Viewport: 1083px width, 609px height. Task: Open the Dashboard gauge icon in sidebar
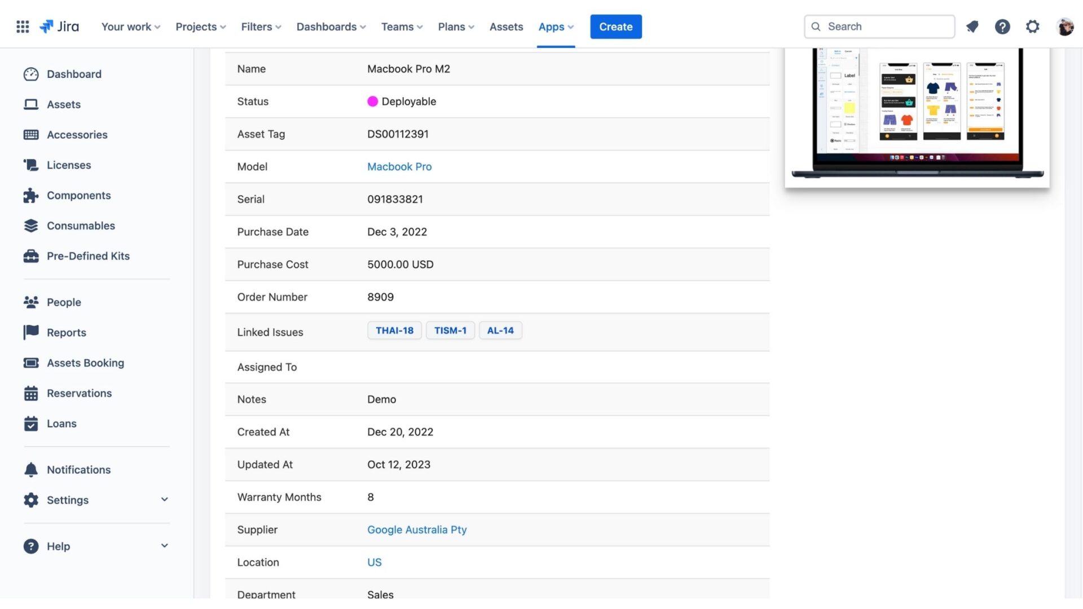[31, 74]
